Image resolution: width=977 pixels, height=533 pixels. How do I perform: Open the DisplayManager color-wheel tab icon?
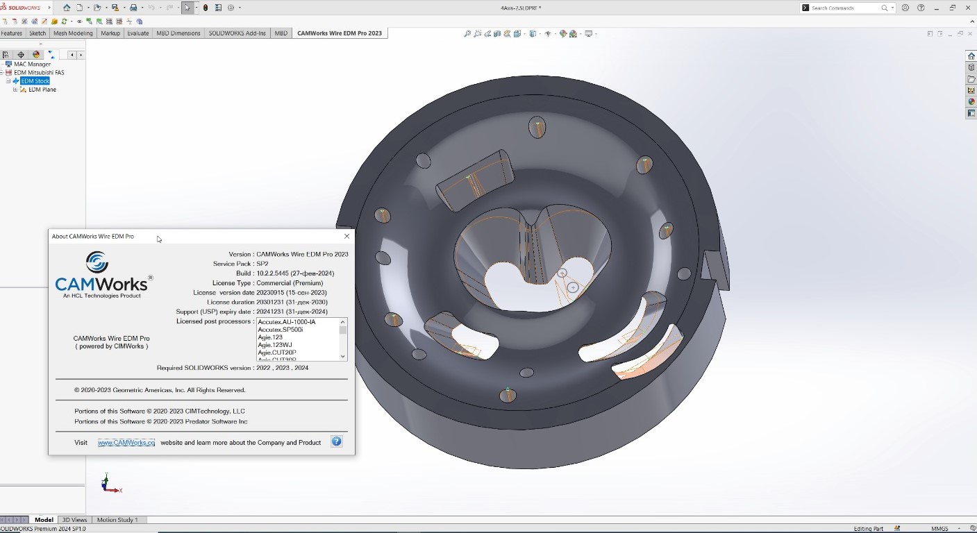coord(36,55)
